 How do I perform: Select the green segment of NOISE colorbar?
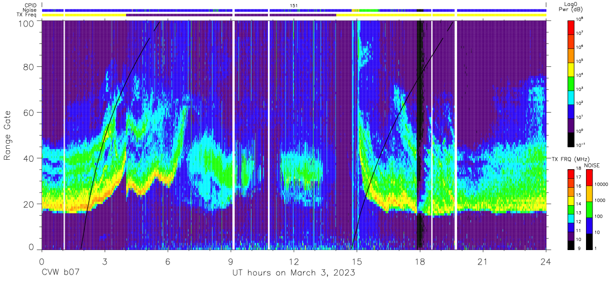pos(588,210)
